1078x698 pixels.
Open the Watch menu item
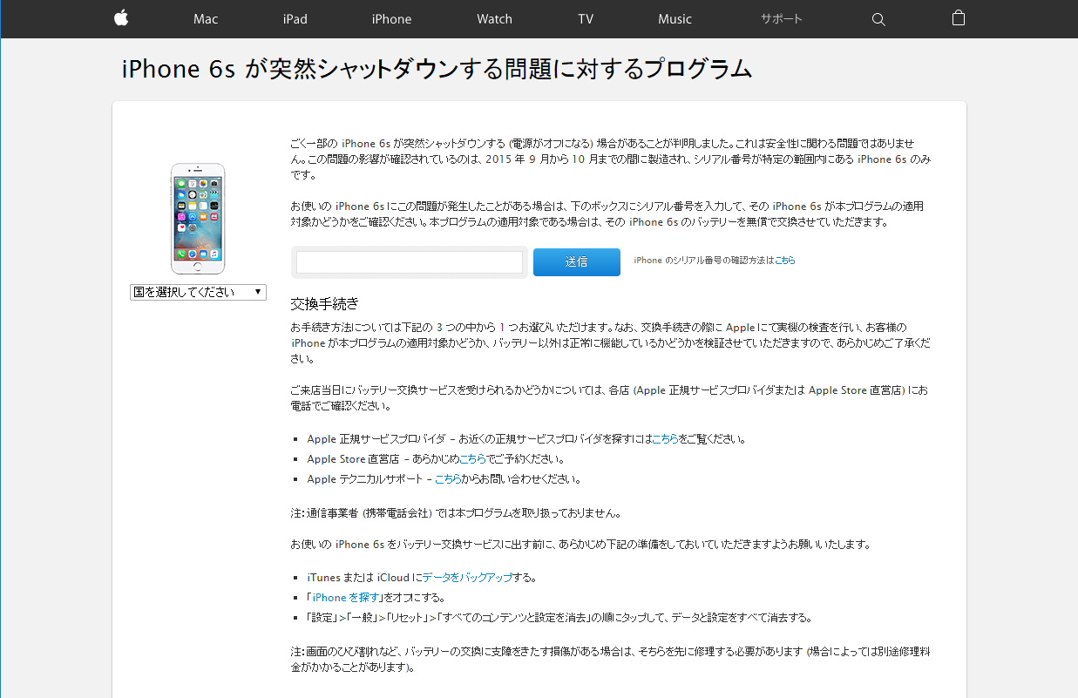tap(495, 19)
